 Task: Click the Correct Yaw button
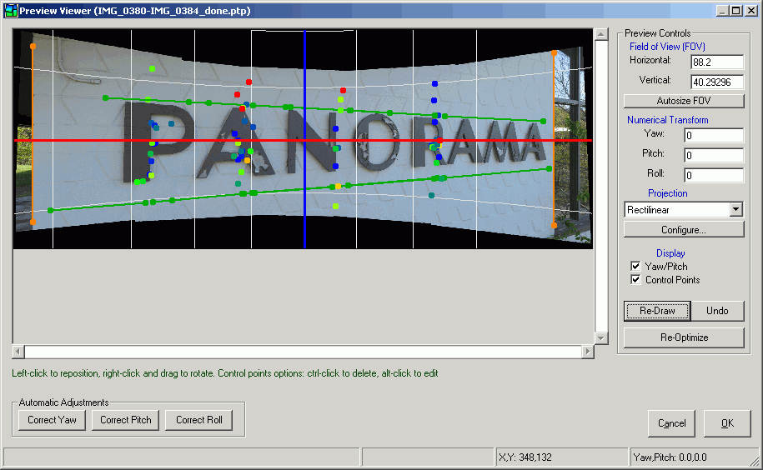click(52, 420)
